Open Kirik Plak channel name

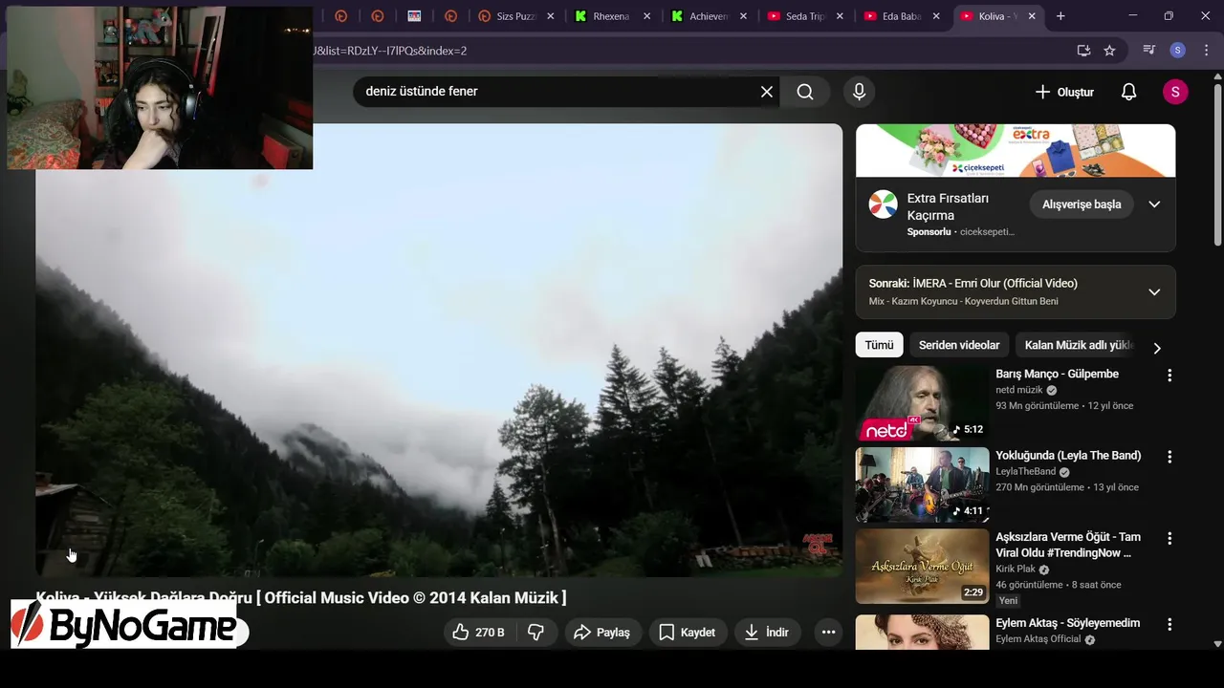coord(1016,569)
